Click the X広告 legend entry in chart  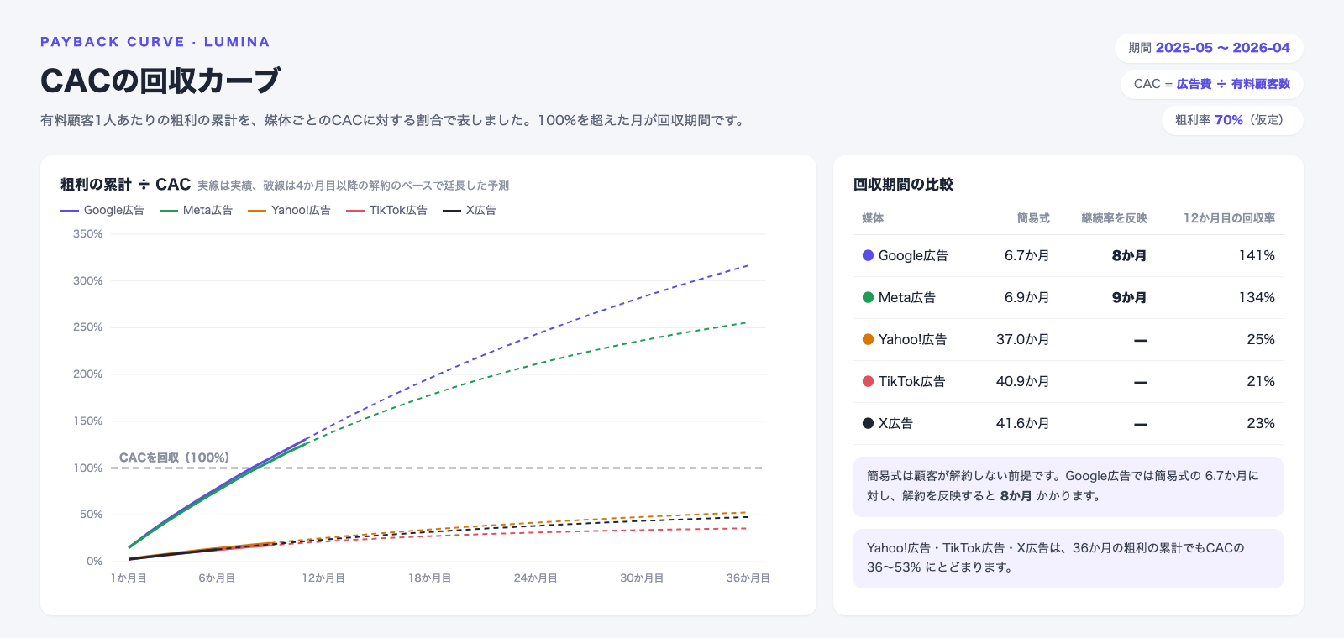point(470,210)
